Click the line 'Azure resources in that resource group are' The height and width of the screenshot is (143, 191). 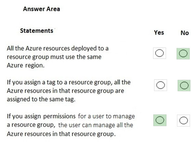(65, 91)
